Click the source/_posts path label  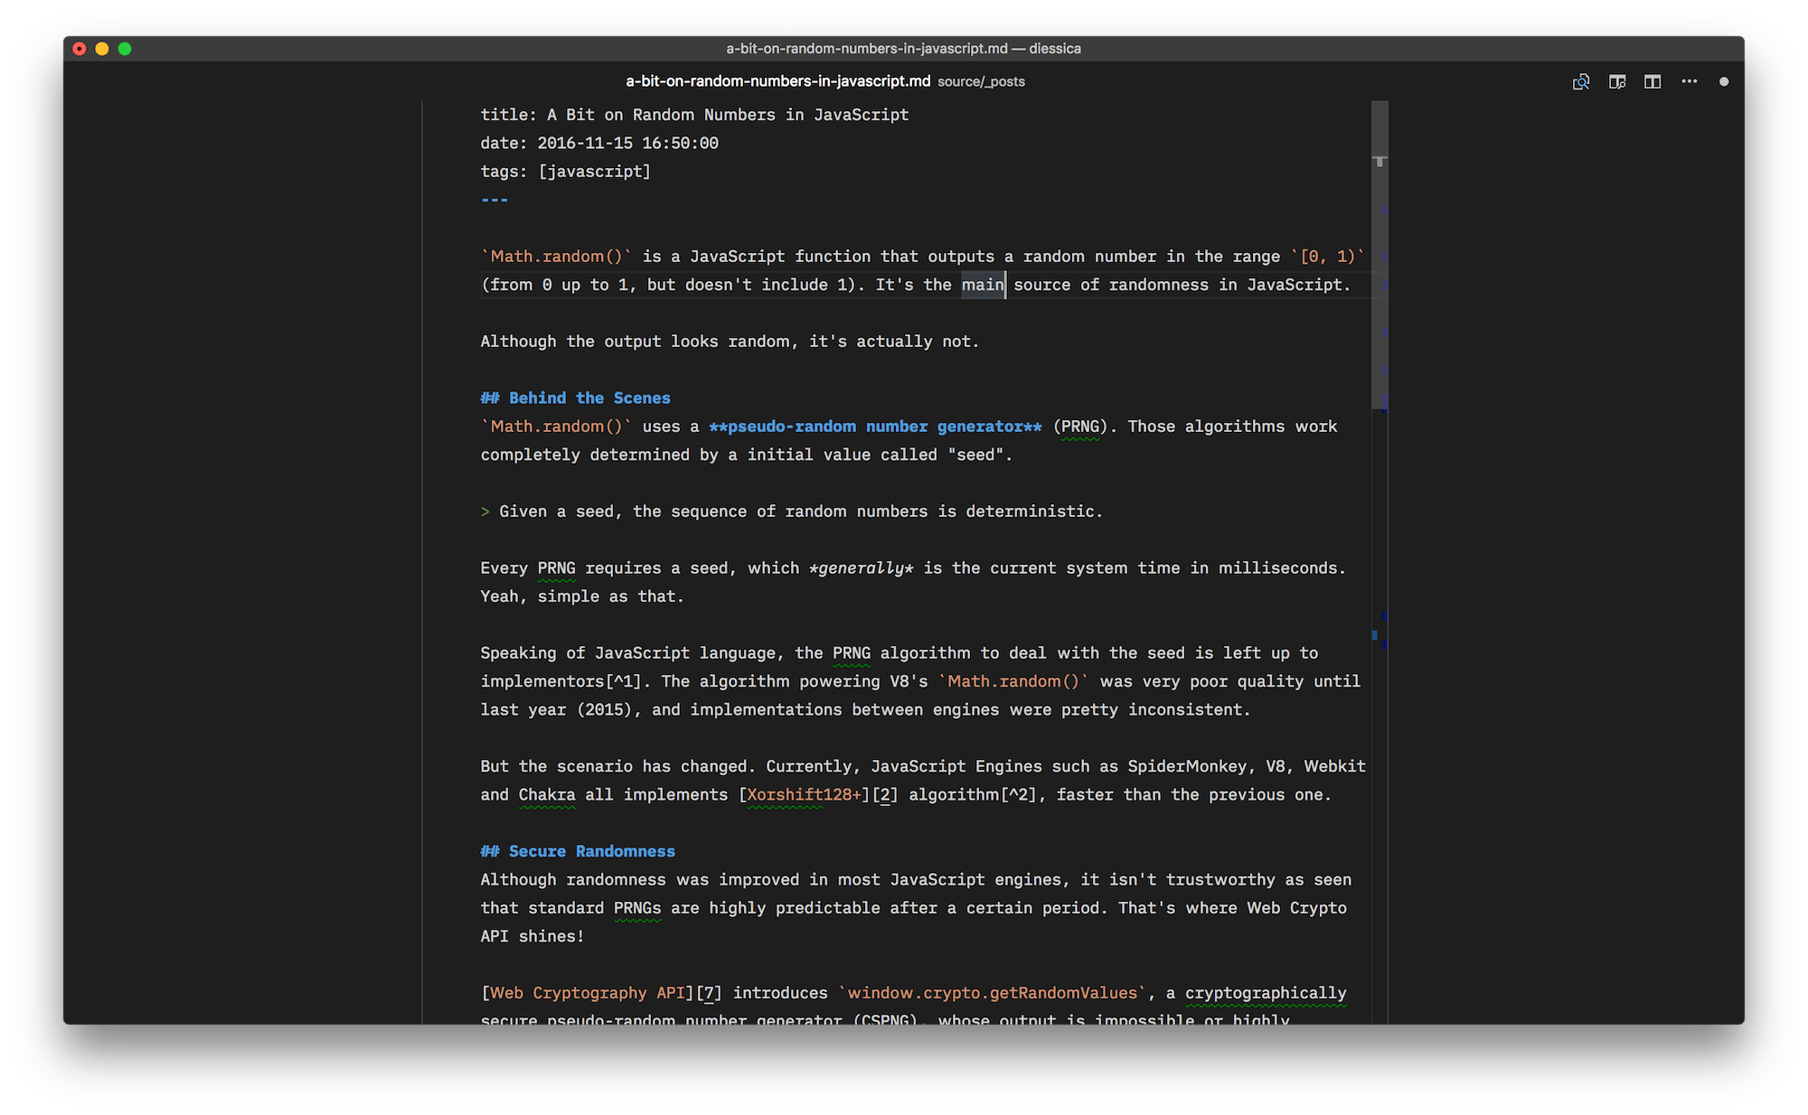[x=981, y=81]
